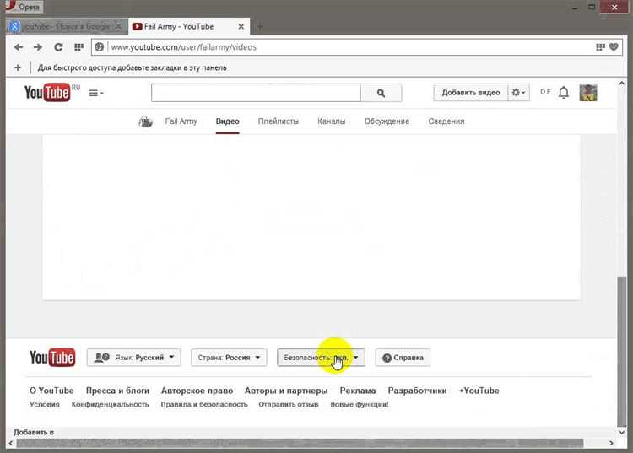Open the О YouTube link

pyautogui.click(x=51, y=391)
